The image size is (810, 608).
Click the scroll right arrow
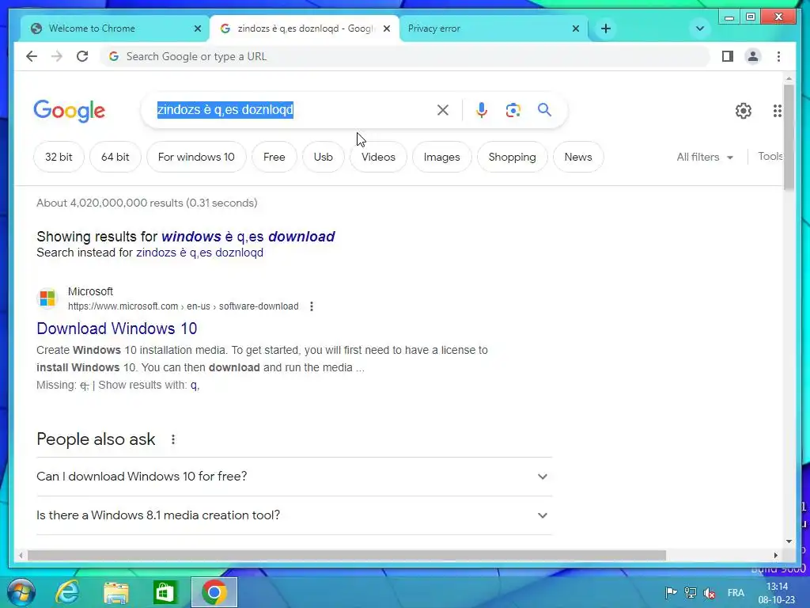(x=775, y=555)
